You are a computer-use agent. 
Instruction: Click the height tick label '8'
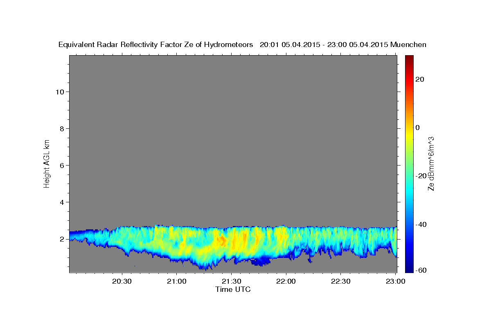pyautogui.click(x=61, y=128)
